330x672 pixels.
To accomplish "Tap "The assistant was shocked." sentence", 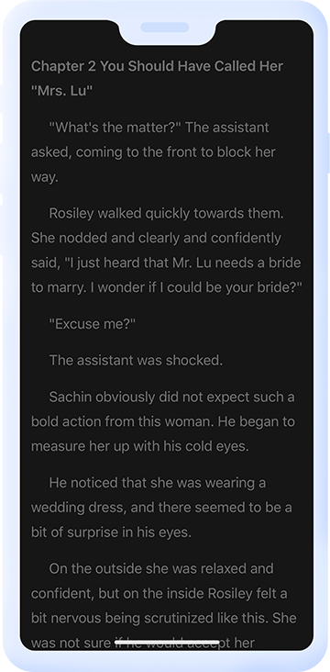I will (136, 361).
